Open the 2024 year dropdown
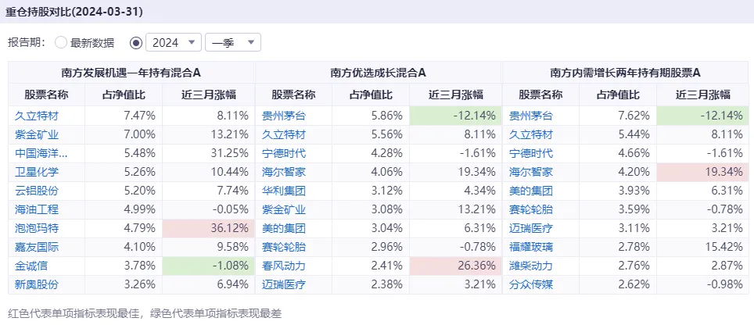Image resolution: width=754 pixels, height=325 pixels. coord(174,42)
